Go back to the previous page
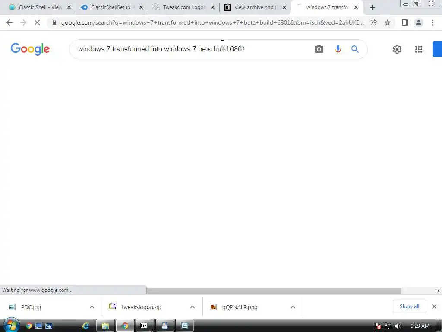 [9, 22]
